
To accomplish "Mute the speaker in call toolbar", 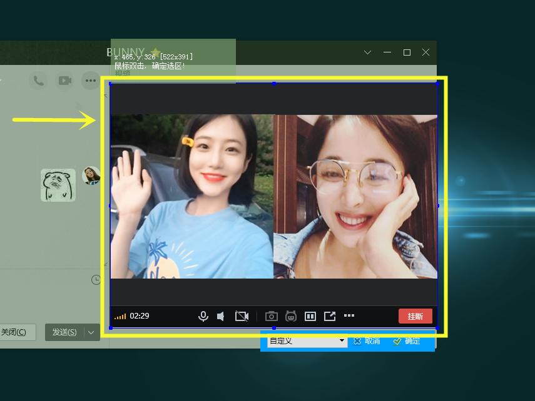I will click(221, 317).
